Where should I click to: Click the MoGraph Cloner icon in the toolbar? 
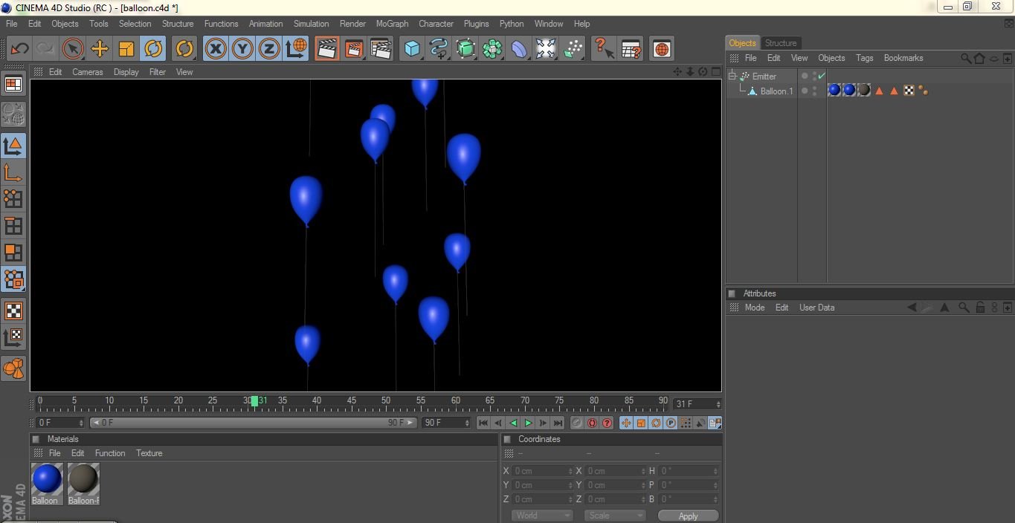(492, 48)
